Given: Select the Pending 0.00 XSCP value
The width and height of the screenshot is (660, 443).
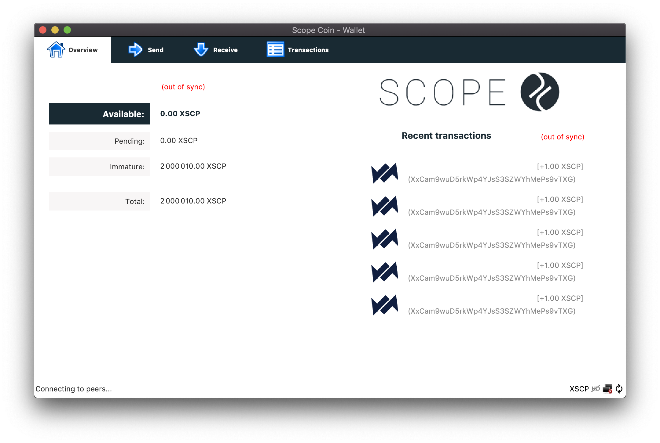Looking at the screenshot, I should pos(179,141).
